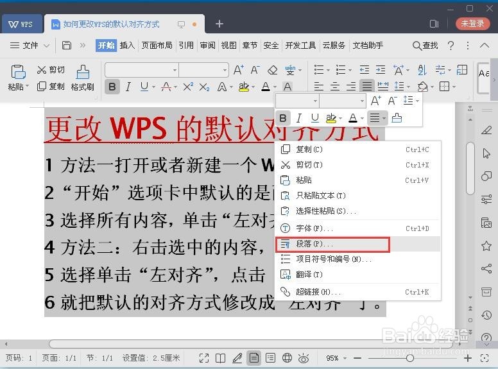This screenshot has height=369, width=498.
Task: Click the align left ribbon icon
Action: pos(318,86)
